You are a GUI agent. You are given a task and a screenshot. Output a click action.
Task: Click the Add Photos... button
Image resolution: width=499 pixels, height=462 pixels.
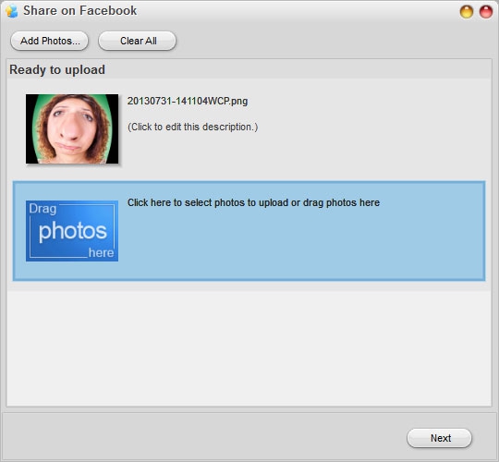click(x=50, y=41)
